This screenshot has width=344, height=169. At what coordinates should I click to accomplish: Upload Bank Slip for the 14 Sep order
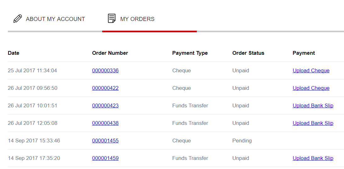(313, 158)
